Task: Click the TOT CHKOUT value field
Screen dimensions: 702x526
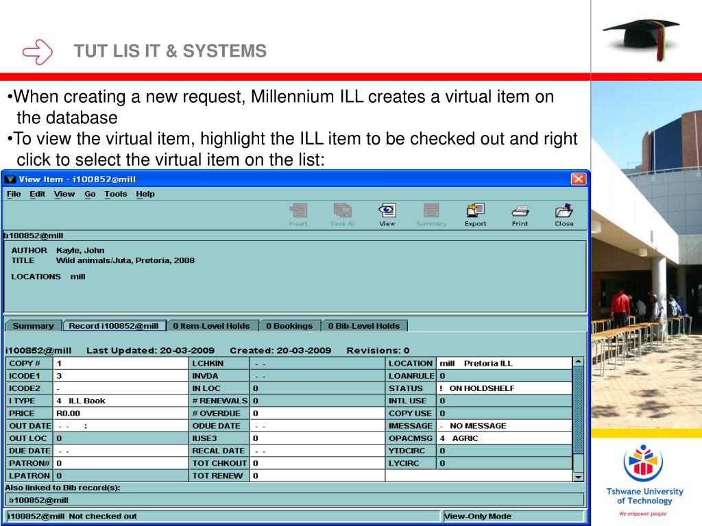Action: (317, 464)
